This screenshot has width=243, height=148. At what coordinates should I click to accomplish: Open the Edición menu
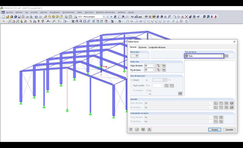[x=19, y=12]
